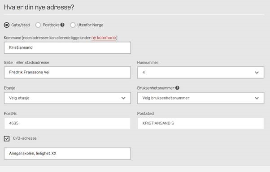Screen dimensions: 270x172
Task: Select the Gate/sted radio button
Action: (x=7, y=25)
